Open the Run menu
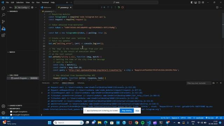Screen dimensions: 224x126 click(38, 2)
